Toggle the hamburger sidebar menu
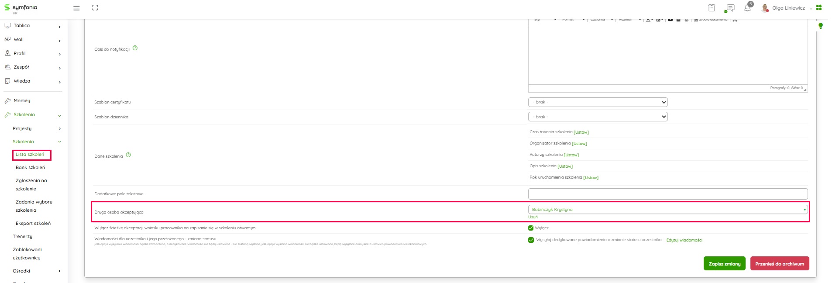This screenshot has width=832, height=283. click(x=76, y=8)
